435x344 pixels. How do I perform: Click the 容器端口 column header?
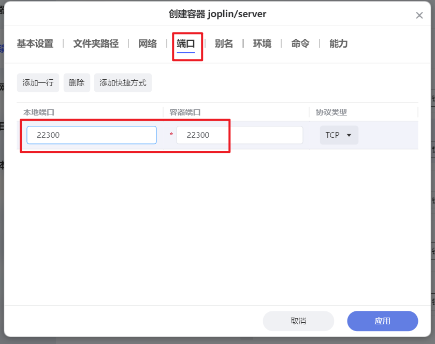[181, 111]
